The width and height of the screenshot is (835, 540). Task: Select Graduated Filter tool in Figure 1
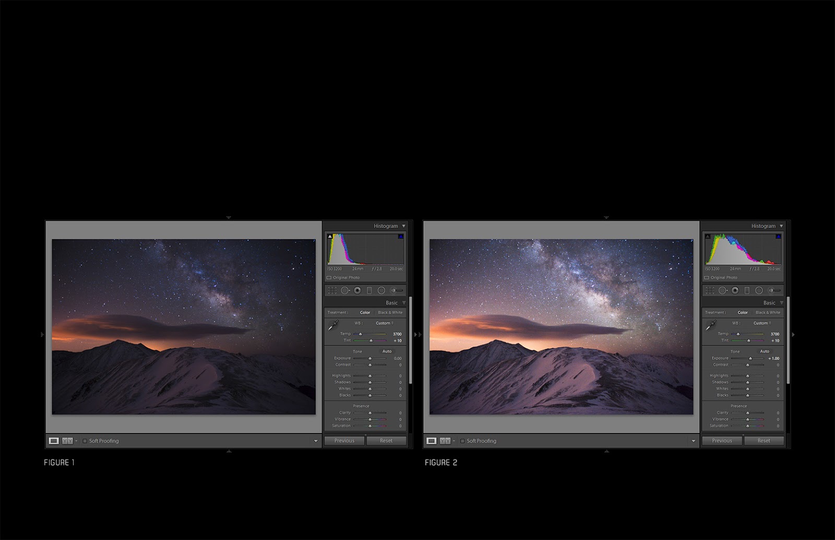tap(369, 290)
